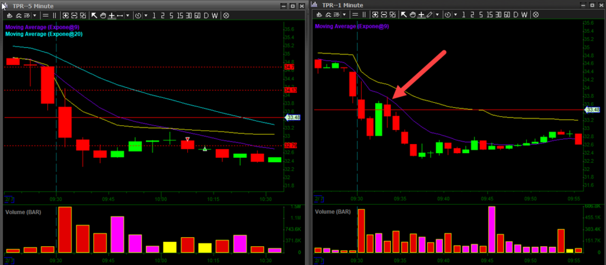Expand drawing tools dropdown in 1 Minute chart
The image size is (606, 265).
437,15
